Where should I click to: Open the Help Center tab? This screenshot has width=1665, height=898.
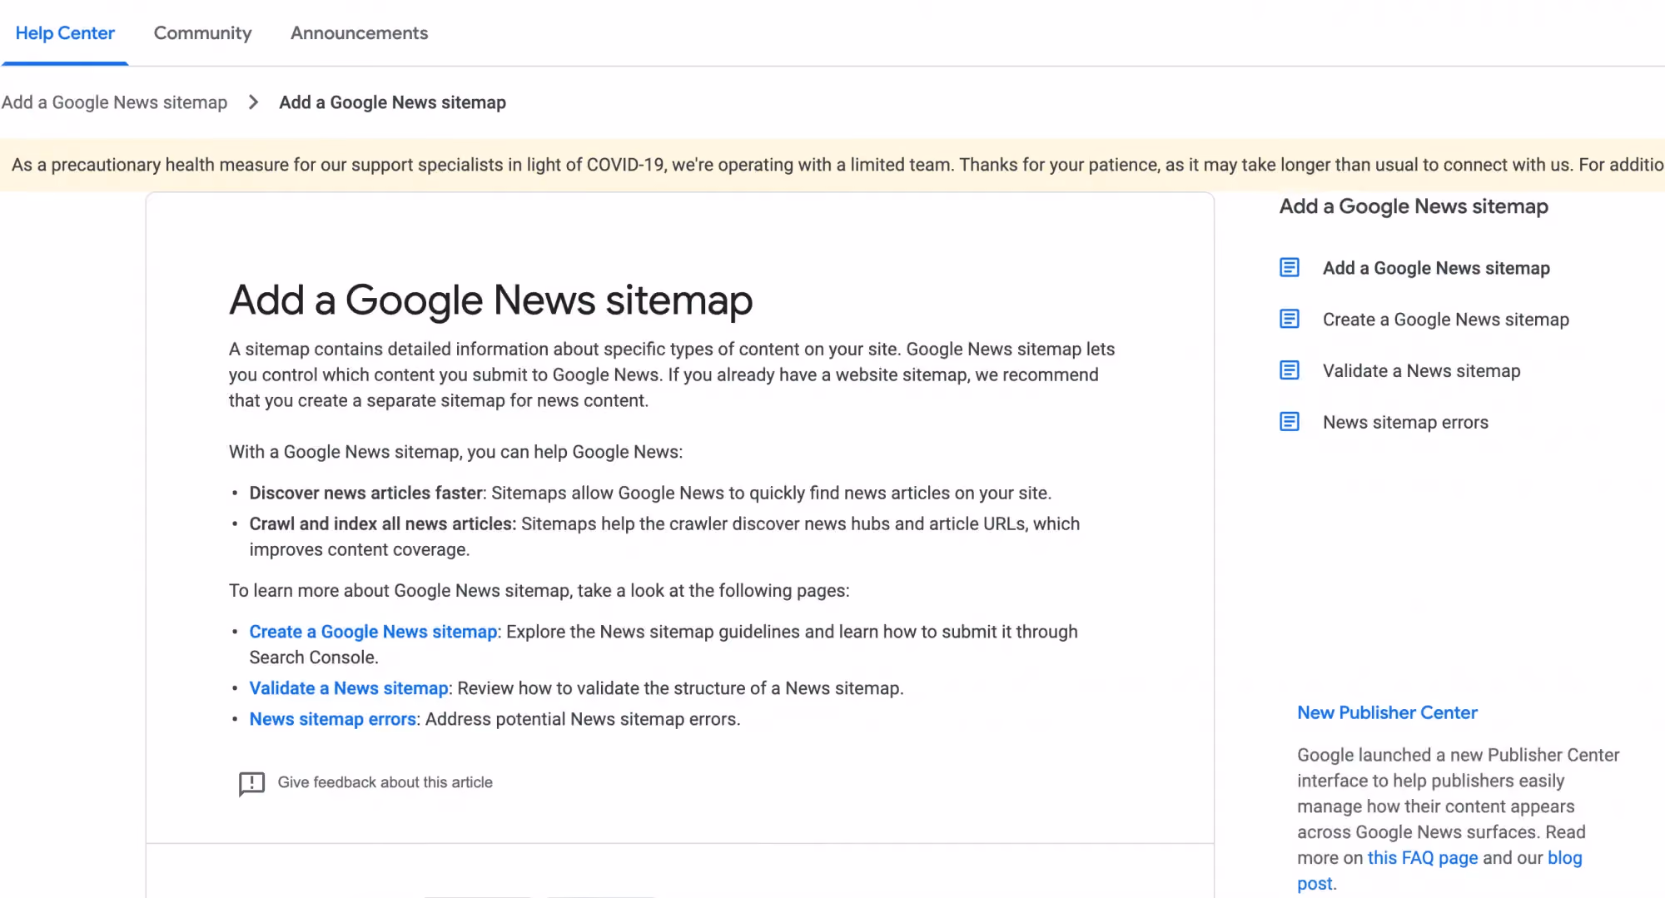coord(65,33)
